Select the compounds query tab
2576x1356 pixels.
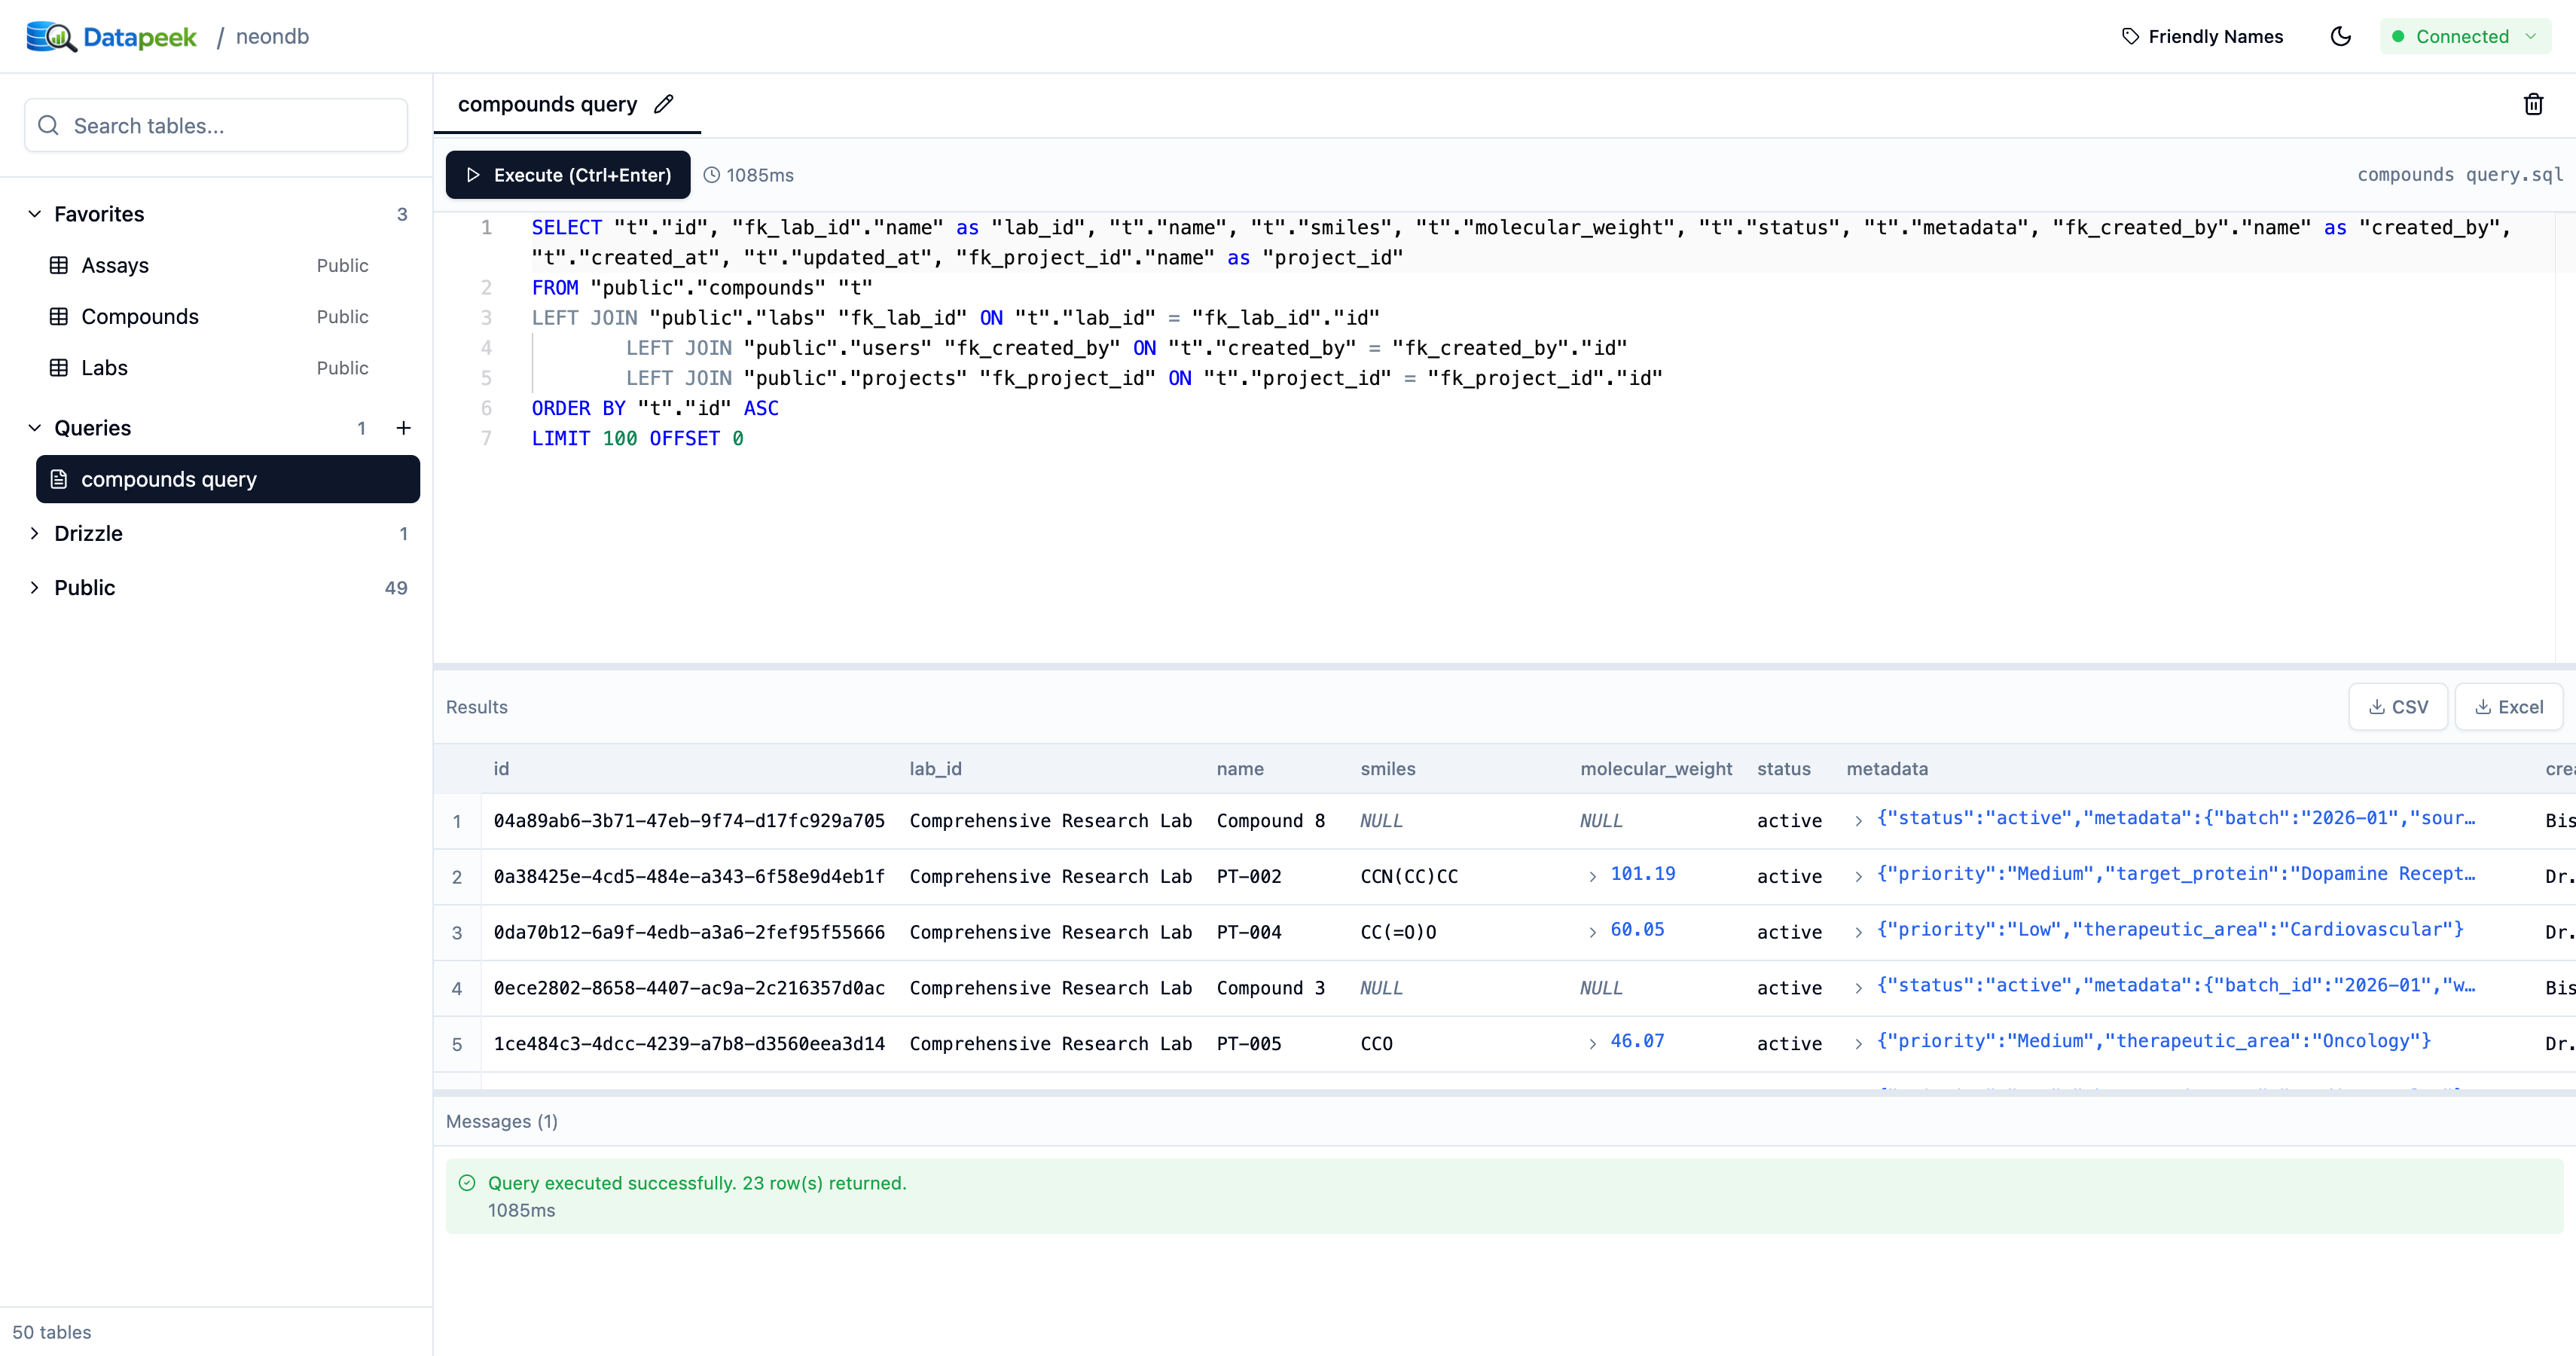547,104
